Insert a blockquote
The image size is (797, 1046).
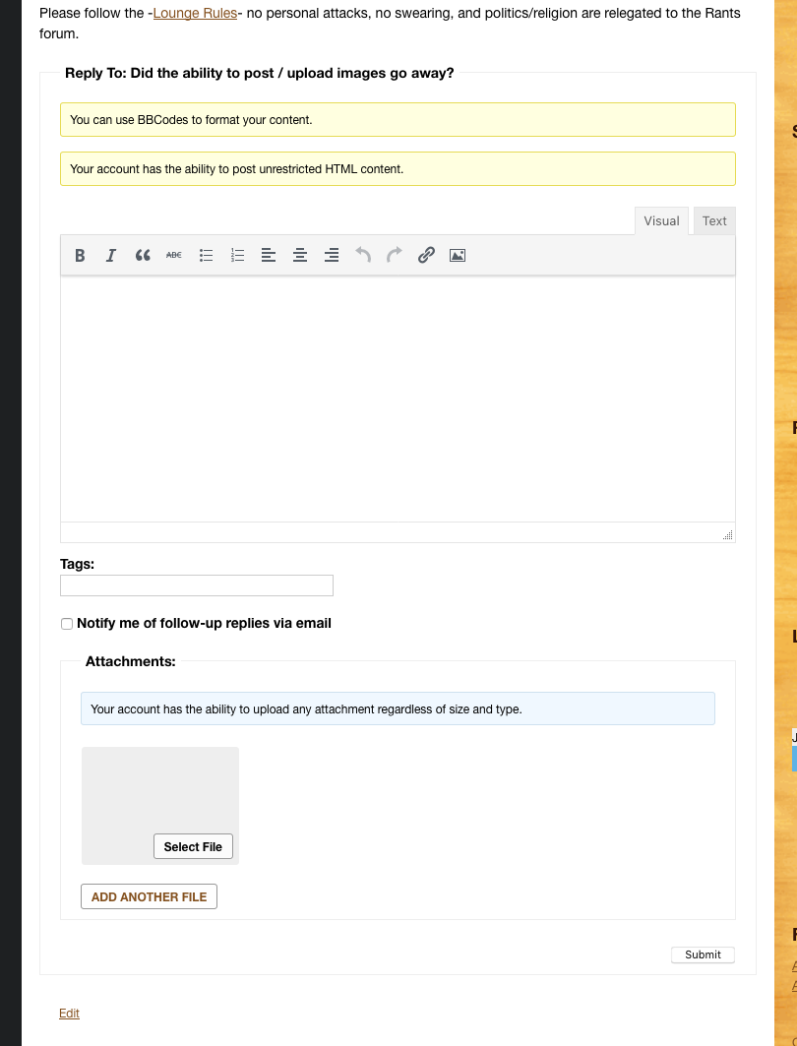[x=143, y=256]
